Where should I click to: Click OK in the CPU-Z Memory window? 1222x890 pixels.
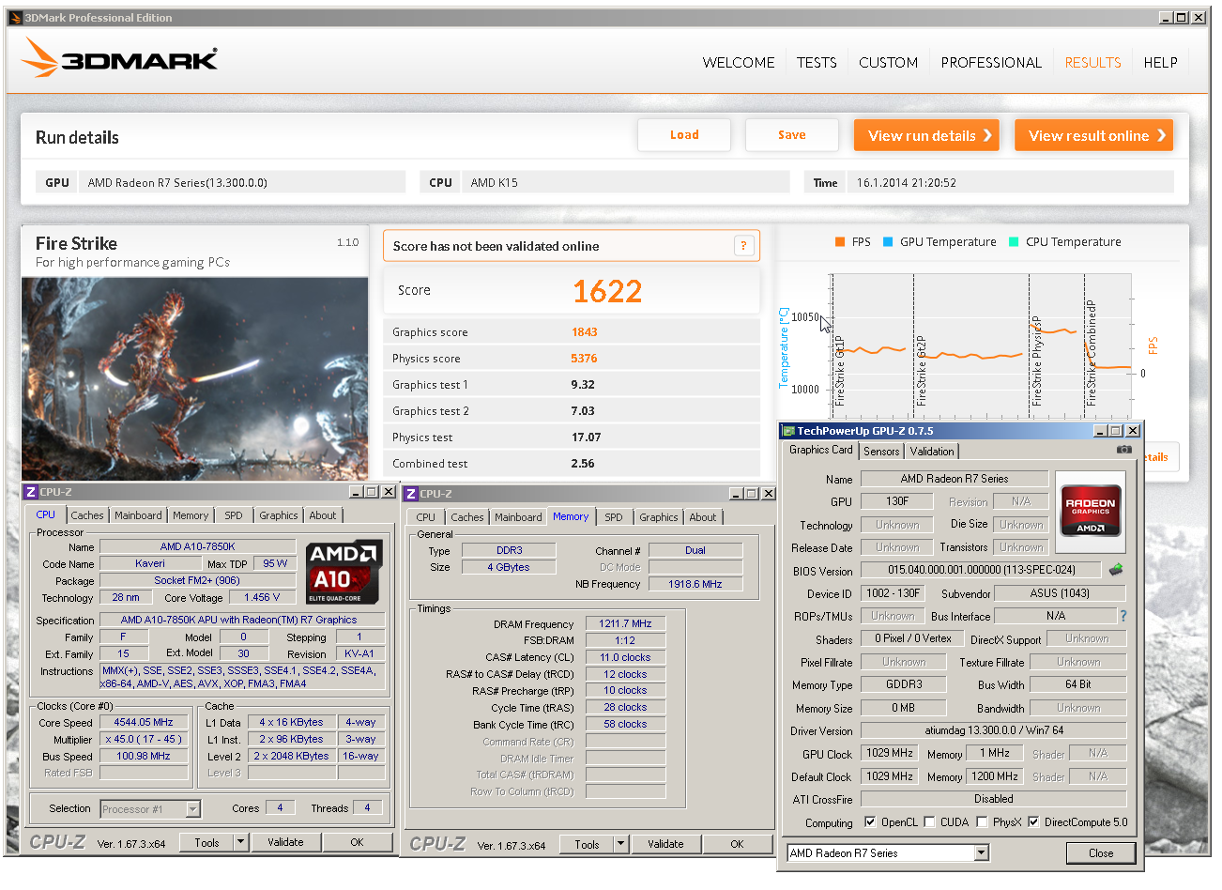[x=737, y=844]
